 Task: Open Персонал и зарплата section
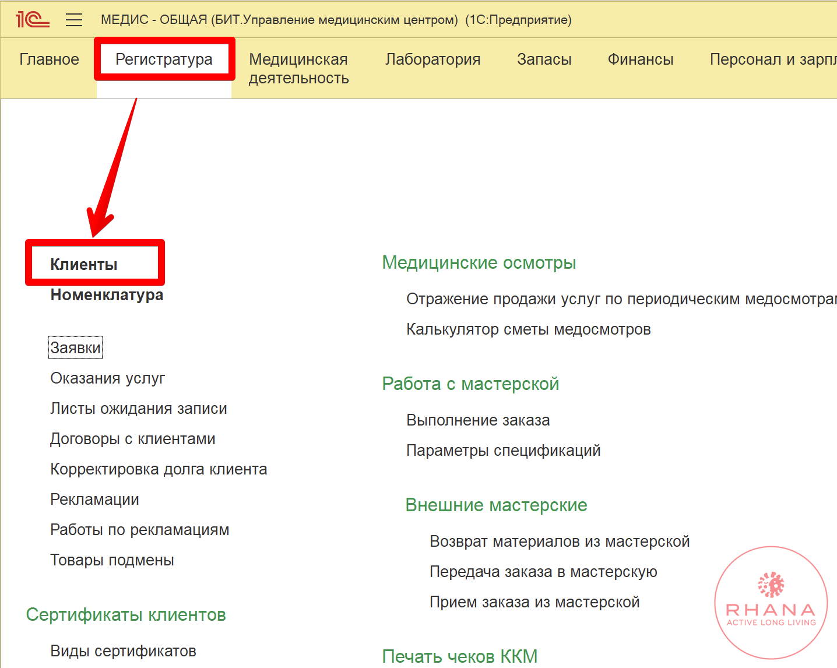773,59
